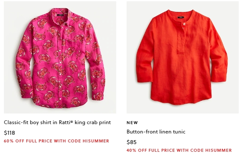The image size is (243, 156).
Task: Select the $85 price
Action: (132, 142)
